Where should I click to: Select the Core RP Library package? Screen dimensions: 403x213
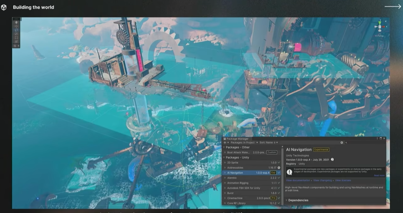click(252, 203)
